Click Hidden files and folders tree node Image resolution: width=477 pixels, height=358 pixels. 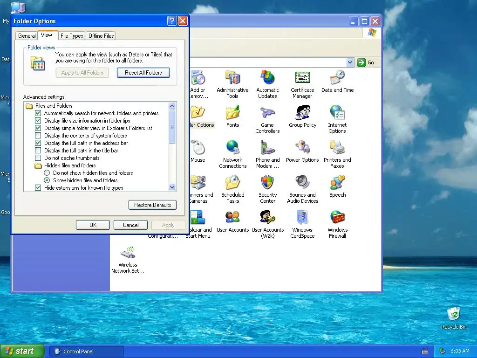tap(70, 165)
